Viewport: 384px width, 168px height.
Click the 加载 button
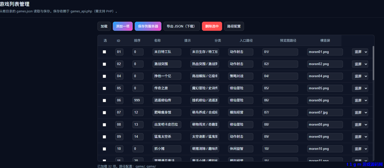(104, 26)
